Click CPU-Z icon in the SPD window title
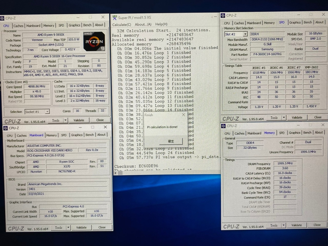Viewport: 328px width, 246px height. 223,15
